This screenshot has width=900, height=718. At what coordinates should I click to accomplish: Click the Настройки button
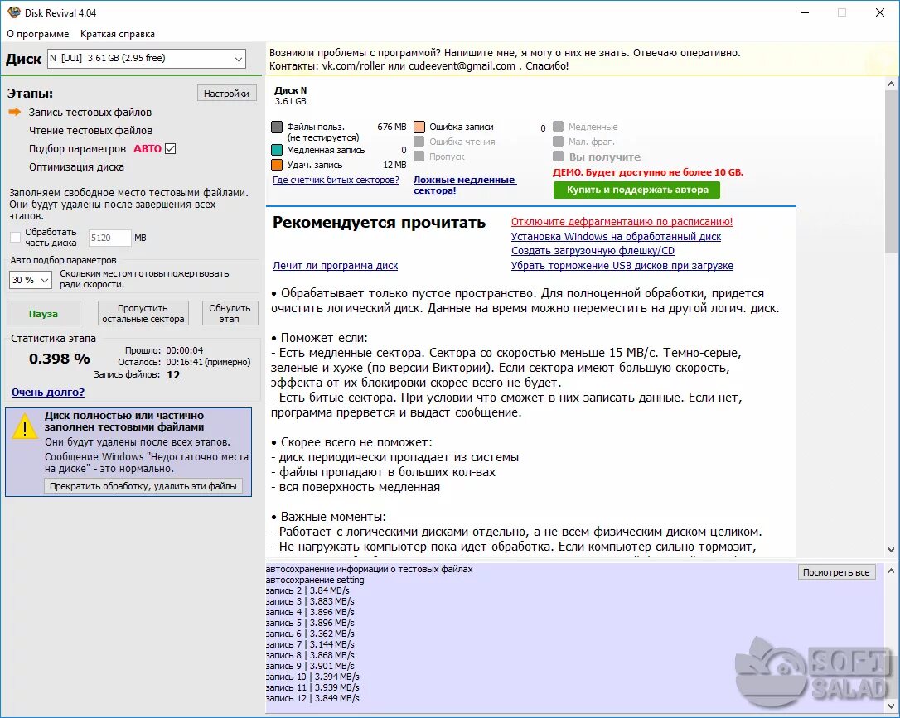click(226, 94)
